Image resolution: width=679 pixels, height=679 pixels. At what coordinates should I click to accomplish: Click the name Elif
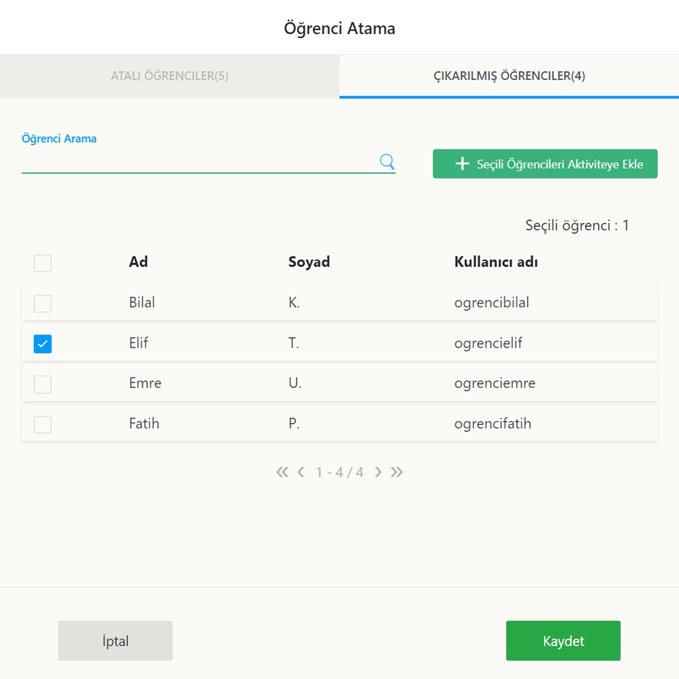pos(138,343)
